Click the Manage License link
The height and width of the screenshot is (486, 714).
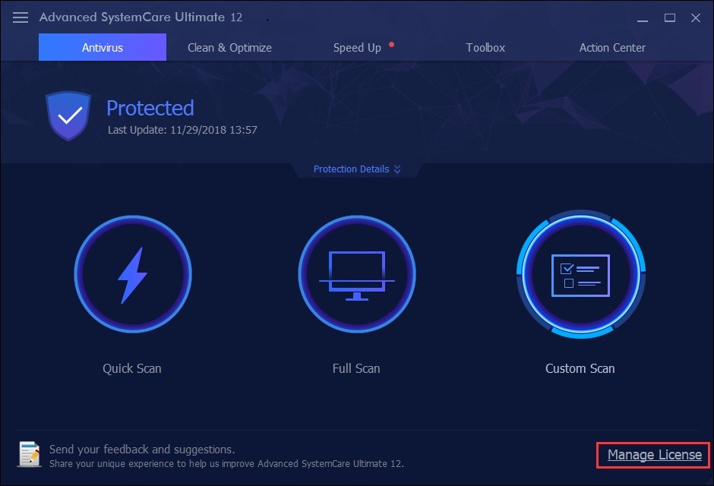[x=654, y=455]
